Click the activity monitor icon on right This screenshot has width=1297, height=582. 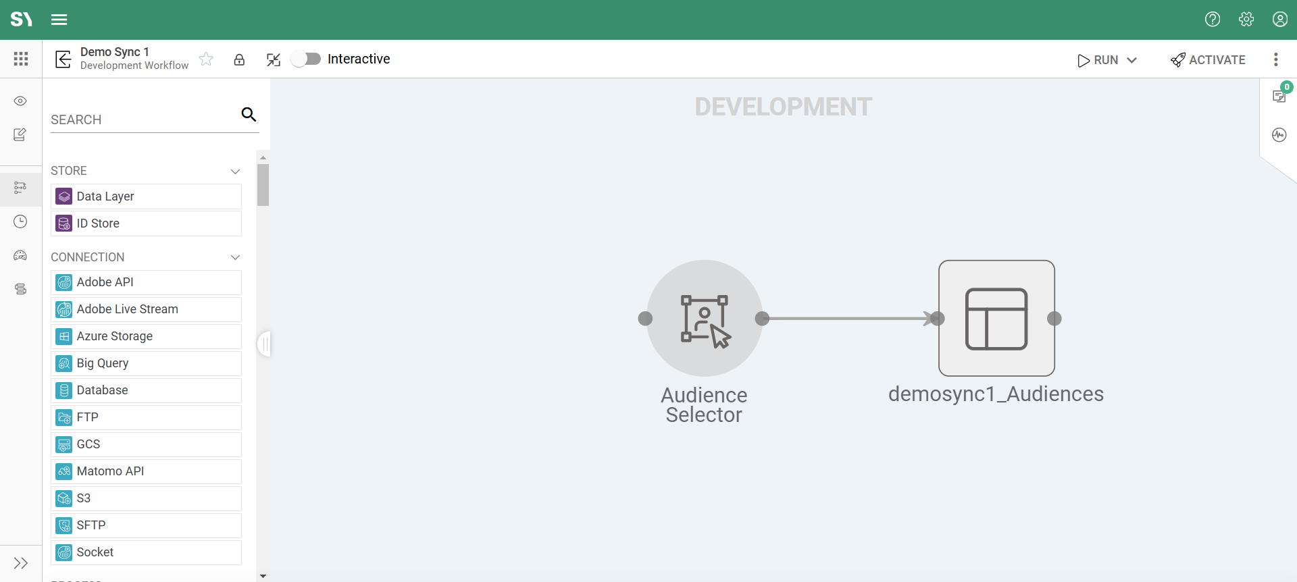pyautogui.click(x=1279, y=135)
